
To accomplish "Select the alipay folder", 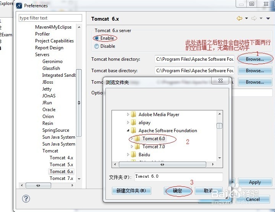I will pos(144,123).
